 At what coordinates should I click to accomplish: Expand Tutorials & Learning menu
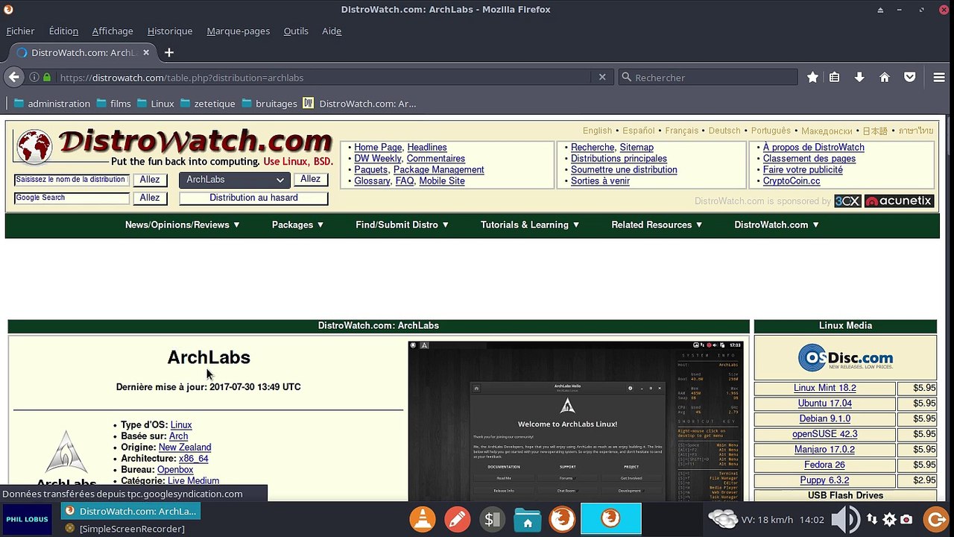coord(530,224)
